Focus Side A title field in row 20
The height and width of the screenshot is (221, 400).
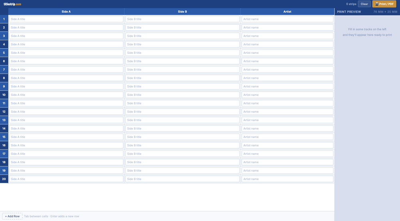point(66,179)
